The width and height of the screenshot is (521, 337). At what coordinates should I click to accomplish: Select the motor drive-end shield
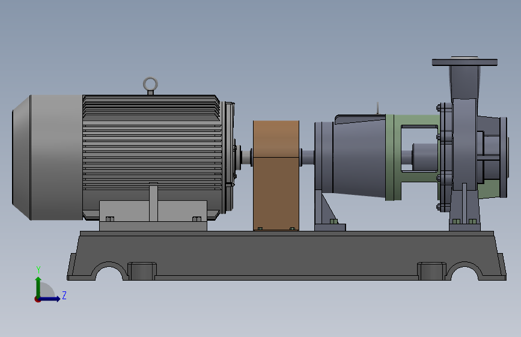[x=228, y=158]
